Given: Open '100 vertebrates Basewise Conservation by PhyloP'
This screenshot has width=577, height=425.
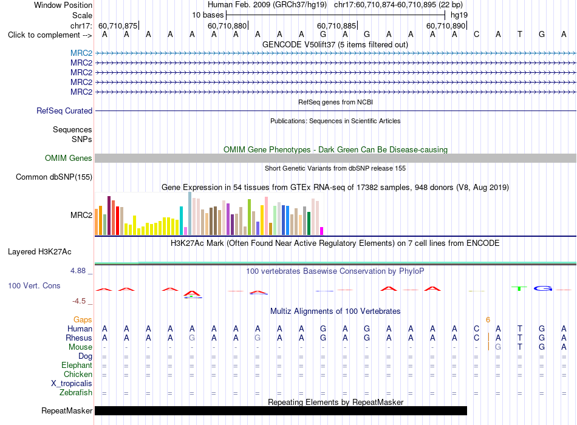Looking at the screenshot, I should 335,271.
